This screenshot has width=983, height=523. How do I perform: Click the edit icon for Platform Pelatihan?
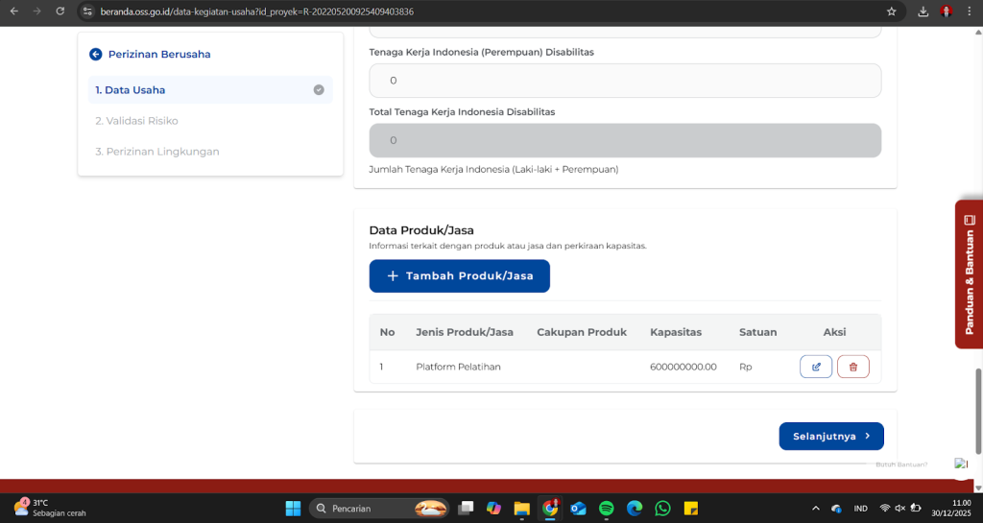pyautogui.click(x=816, y=367)
